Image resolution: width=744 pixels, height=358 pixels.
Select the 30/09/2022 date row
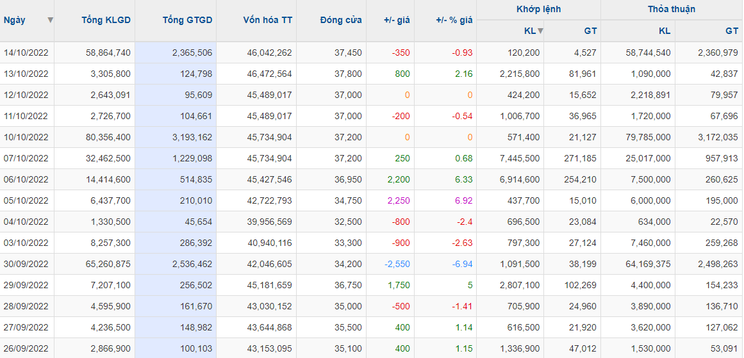pyautogui.click(x=26, y=264)
